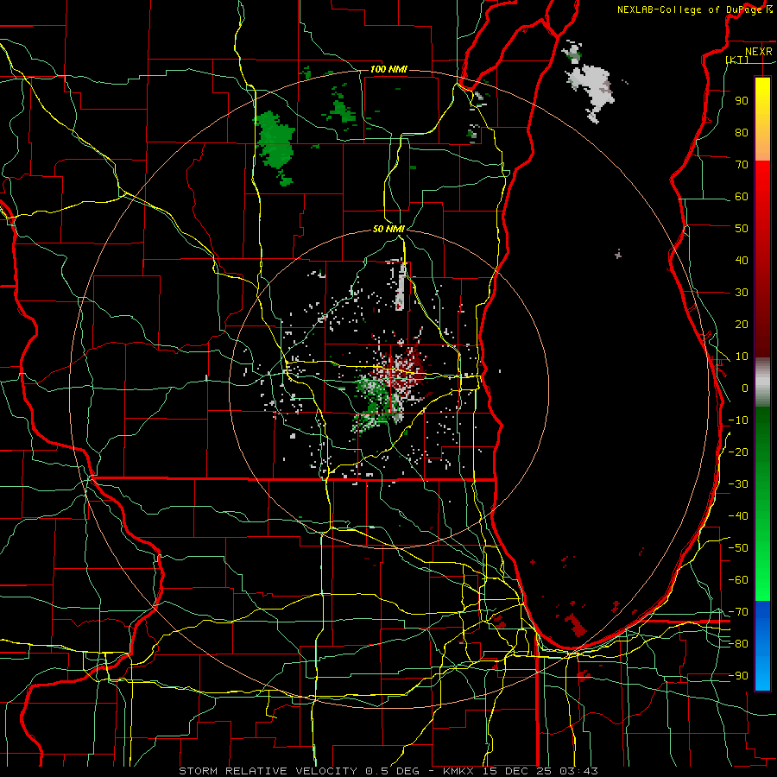
Task: Select the NEXR label above the color scale
Action: point(759,52)
